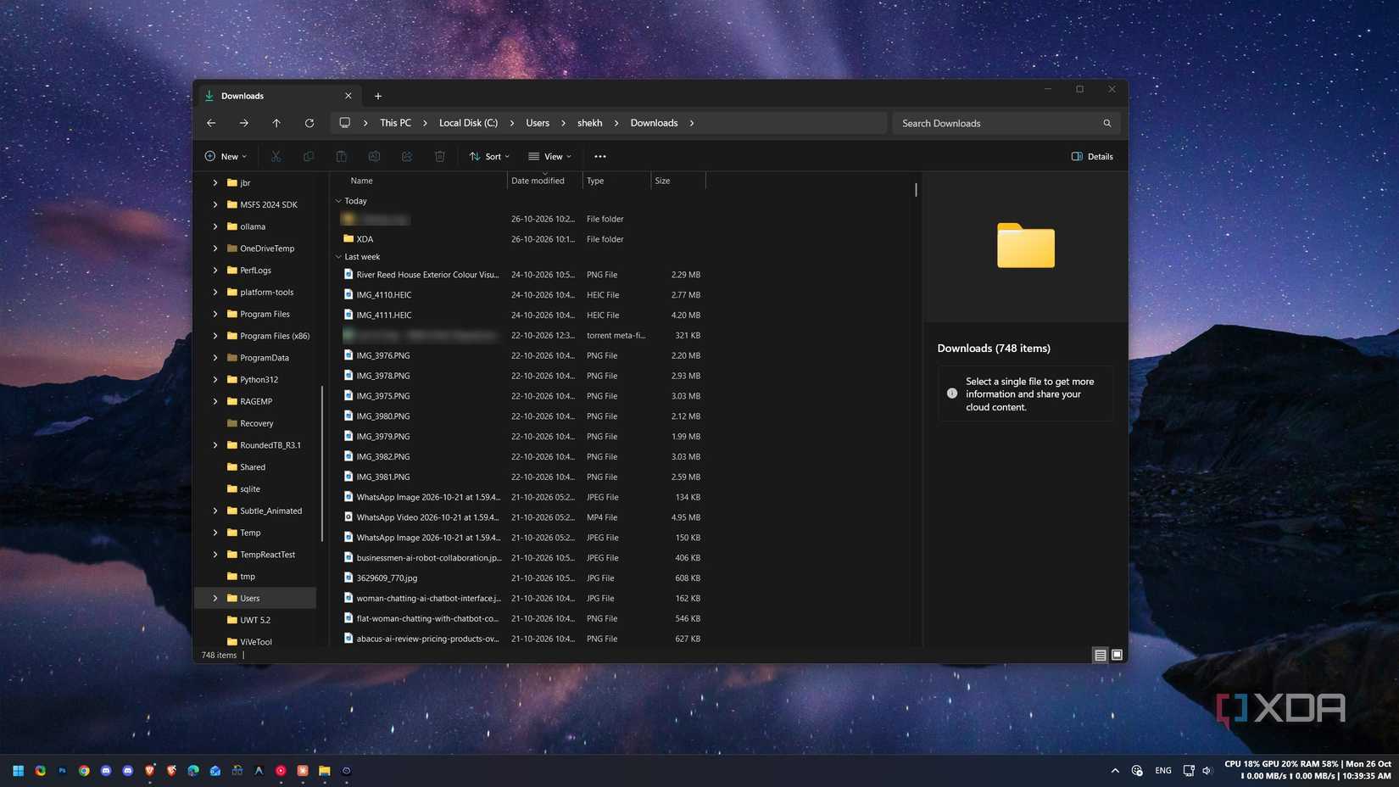Image resolution: width=1399 pixels, height=787 pixels.
Task: Click Users in the address breadcrumb
Action: [538, 123]
